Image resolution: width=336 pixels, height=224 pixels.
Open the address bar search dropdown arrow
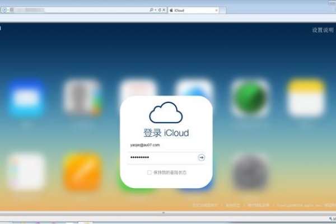tap(155, 10)
